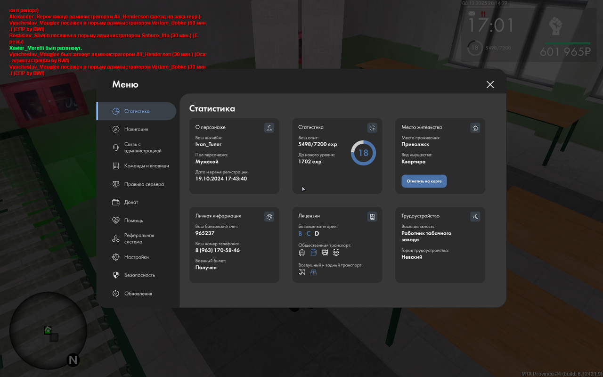Click the MTA Province #4 build label

coord(562,374)
